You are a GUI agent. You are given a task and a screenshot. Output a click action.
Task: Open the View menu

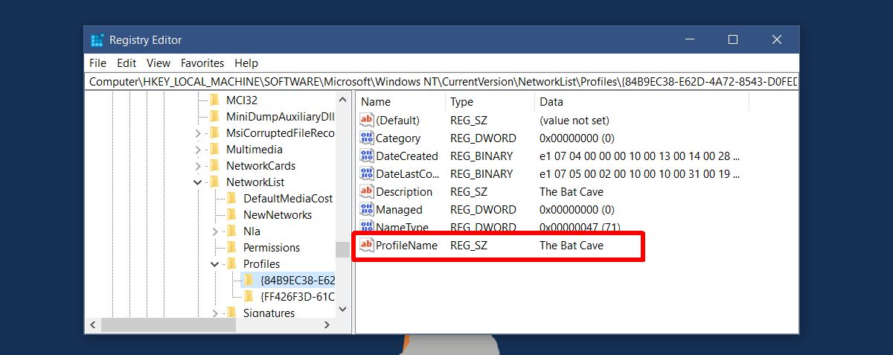159,63
